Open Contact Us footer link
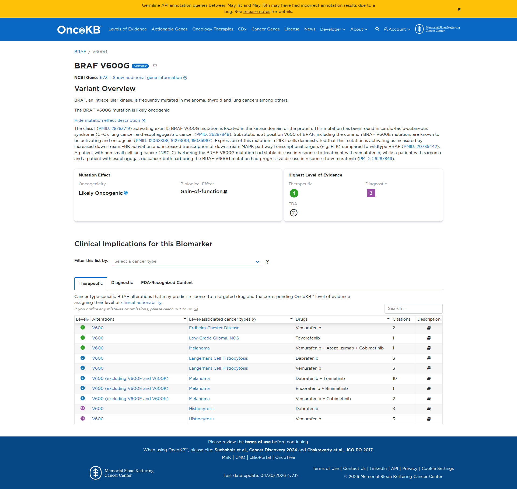517x489 pixels. click(x=354, y=469)
